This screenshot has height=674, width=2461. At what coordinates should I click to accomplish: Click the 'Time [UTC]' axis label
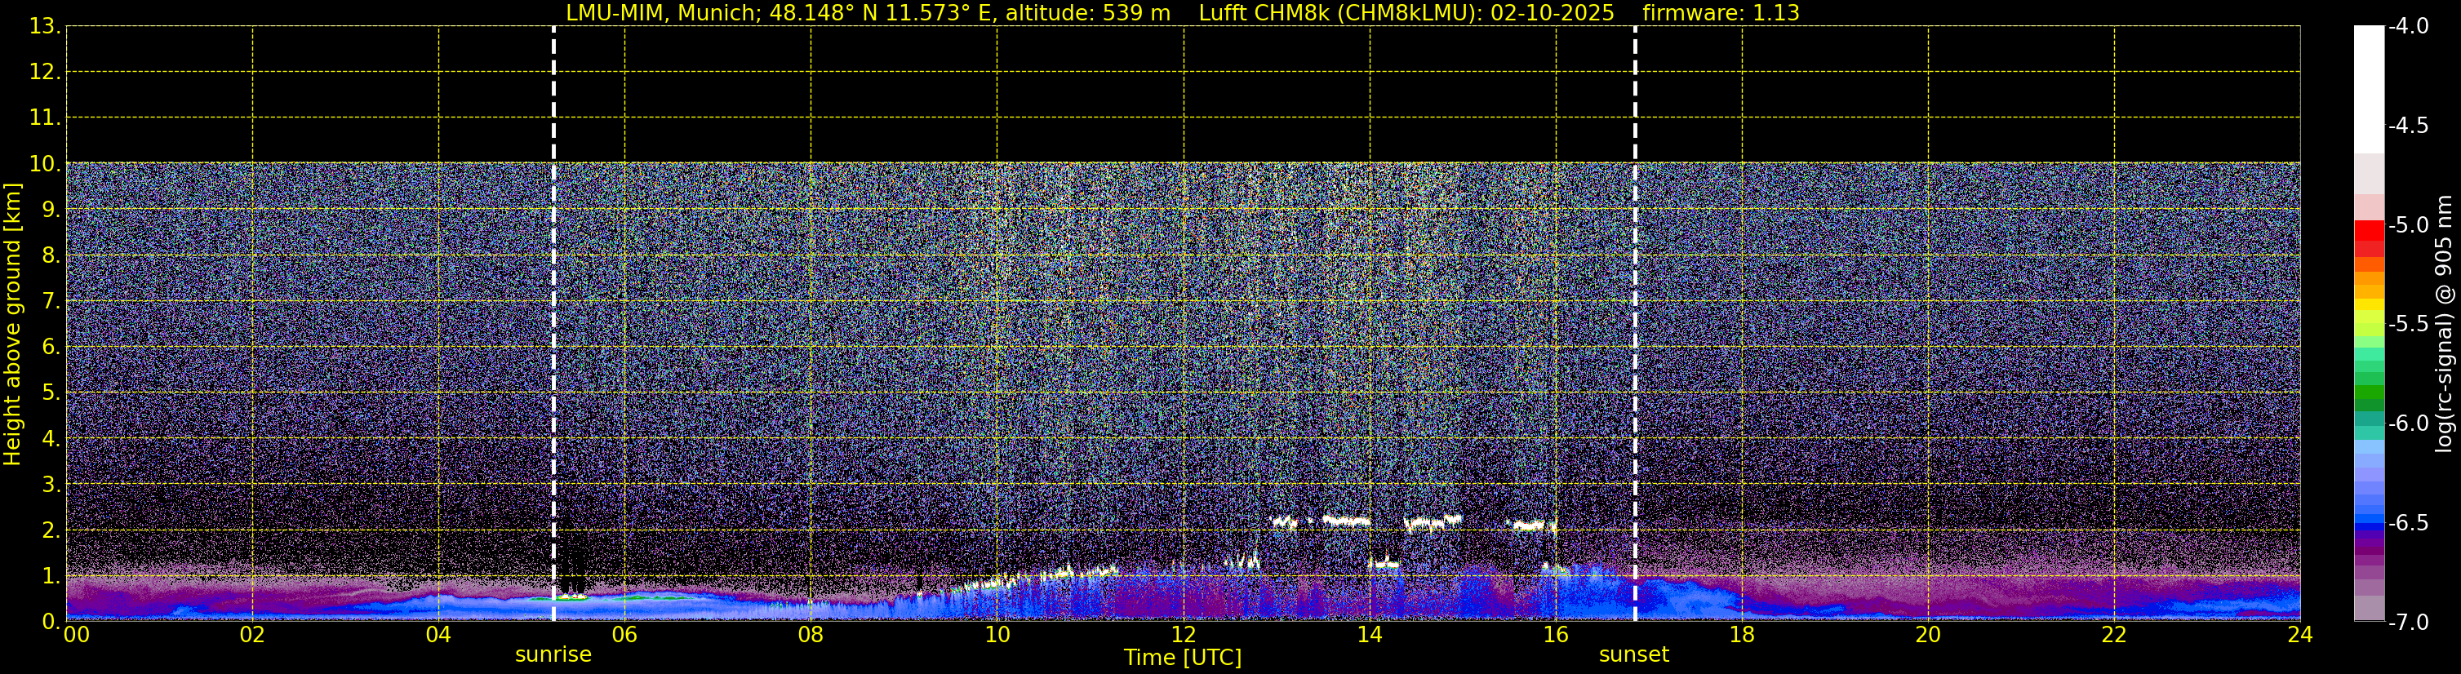[1183, 658]
